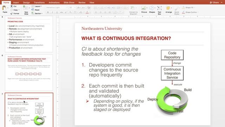Open the View ribbon tab
This screenshot has height=127, width=225.
click(92, 2)
